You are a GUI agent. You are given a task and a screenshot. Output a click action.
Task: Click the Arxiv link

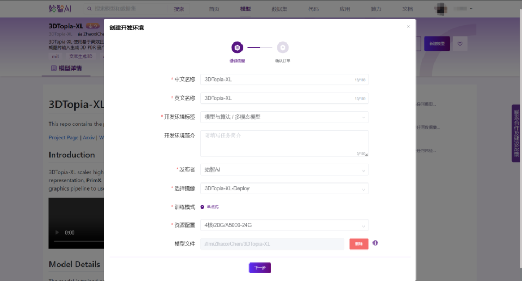(89, 137)
